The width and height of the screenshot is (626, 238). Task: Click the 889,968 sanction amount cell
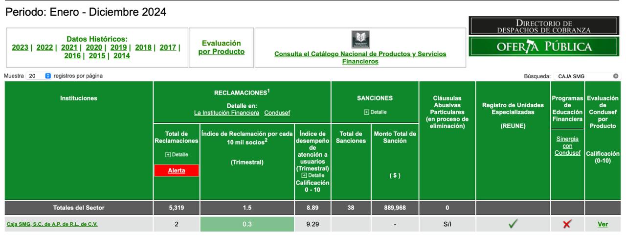[x=395, y=208]
